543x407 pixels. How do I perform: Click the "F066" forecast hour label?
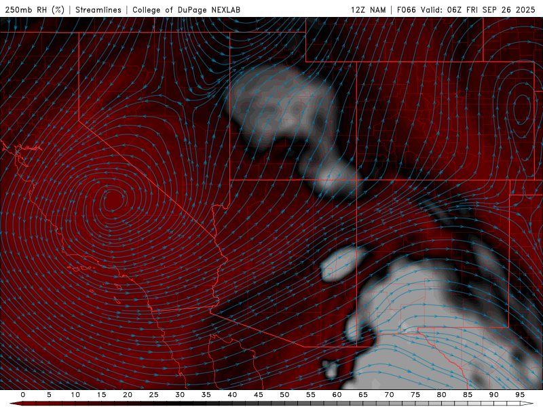pos(406,9)
